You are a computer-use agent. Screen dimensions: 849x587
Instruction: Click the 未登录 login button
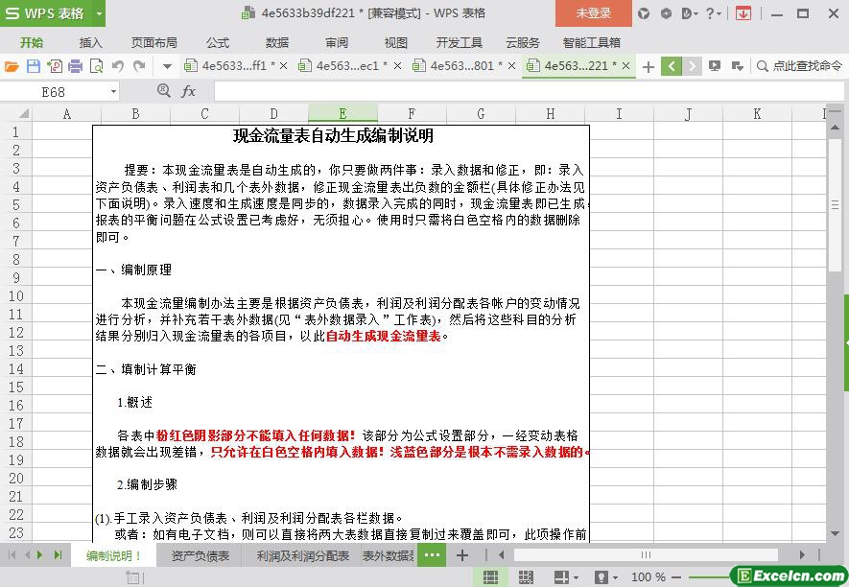point(593,13)
